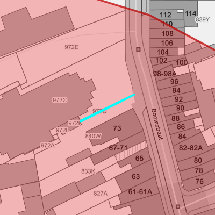Select house number 94

[x=176, y=90]
